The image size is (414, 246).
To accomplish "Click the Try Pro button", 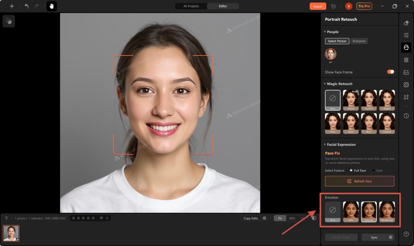I will (364, 6).
